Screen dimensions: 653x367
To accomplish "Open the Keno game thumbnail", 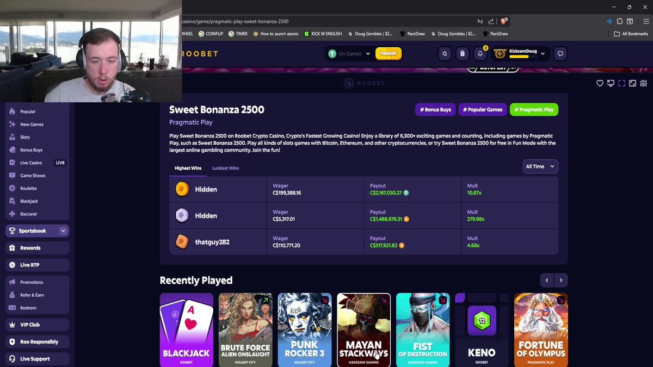I will (x=482, y=330).
